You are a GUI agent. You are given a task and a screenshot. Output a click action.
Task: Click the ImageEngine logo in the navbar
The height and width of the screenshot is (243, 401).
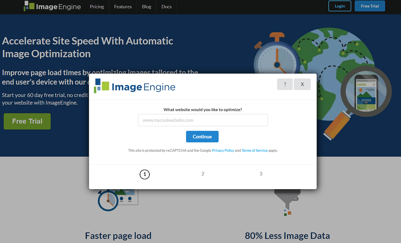52,6
